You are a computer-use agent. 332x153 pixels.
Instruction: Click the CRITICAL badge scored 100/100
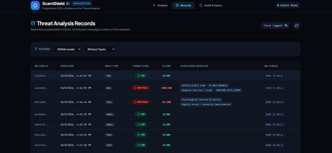pyautogui.click(x=141, y=88)
